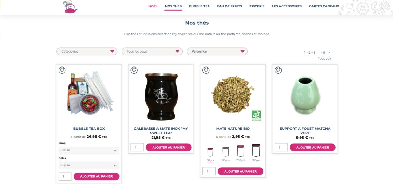Screen dimensions: 393x190
Task: Favorite the Calebasse a Mate with heart icon
Action: (x=134, y=70)
